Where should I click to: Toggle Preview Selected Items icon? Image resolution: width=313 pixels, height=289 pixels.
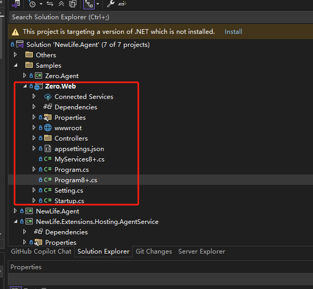122,4
